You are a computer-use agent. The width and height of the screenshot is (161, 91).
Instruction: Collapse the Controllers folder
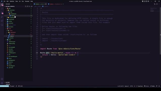point(12,10)
